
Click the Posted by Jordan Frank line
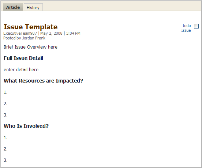25,38
